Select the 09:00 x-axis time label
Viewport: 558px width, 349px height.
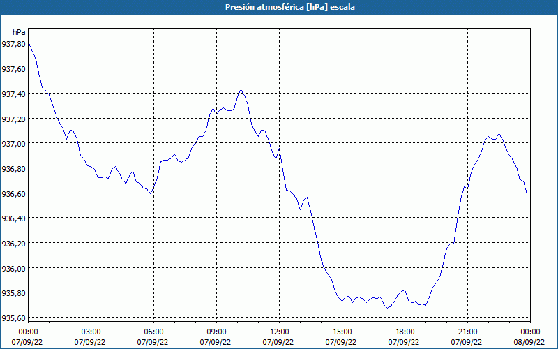coord(217,332)
